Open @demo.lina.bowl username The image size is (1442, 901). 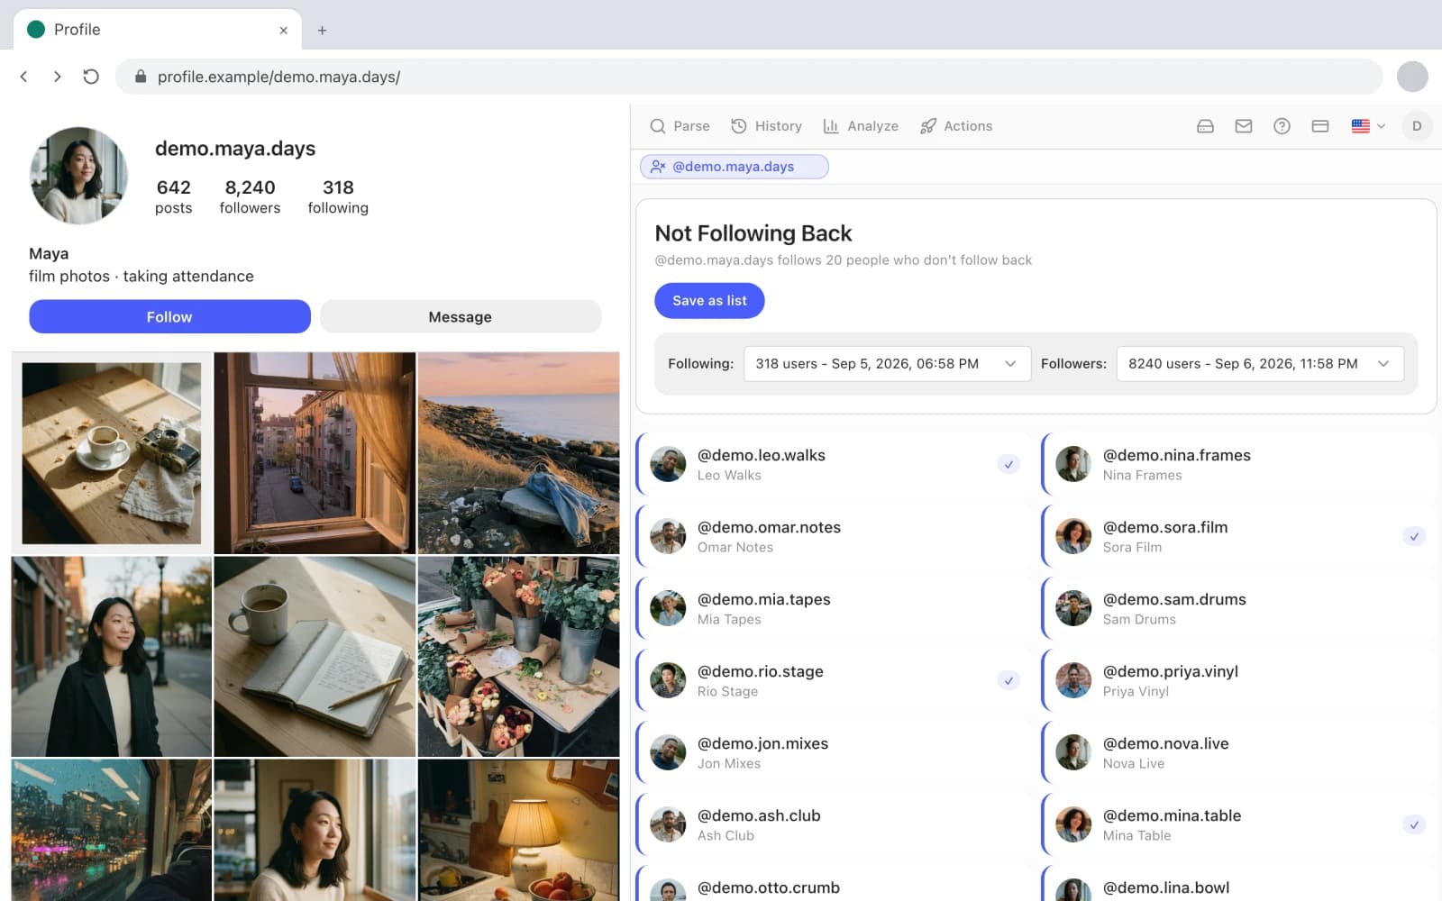[1166, 888]
